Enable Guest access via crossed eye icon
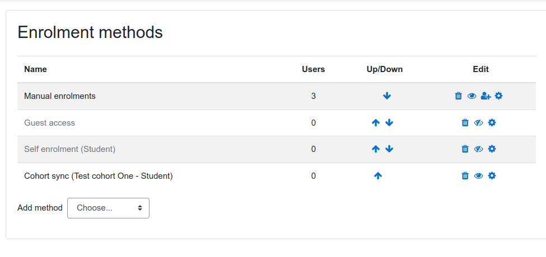Screen dimensions: 546x257 [478, 122]
